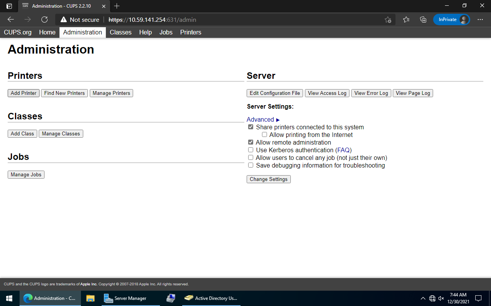
Task: Click the Add Printer button
Action: point(23,93)
